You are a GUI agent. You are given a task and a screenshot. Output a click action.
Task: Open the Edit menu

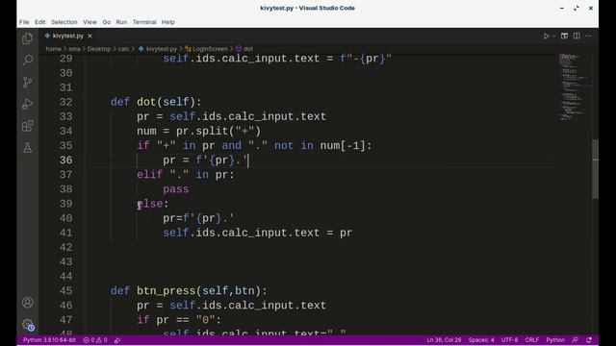coord(40,22)
